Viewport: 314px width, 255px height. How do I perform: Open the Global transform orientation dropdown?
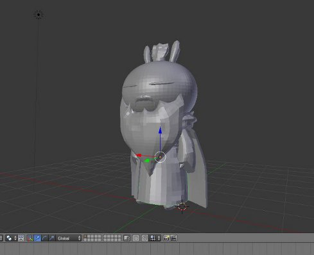click(69, 238)
